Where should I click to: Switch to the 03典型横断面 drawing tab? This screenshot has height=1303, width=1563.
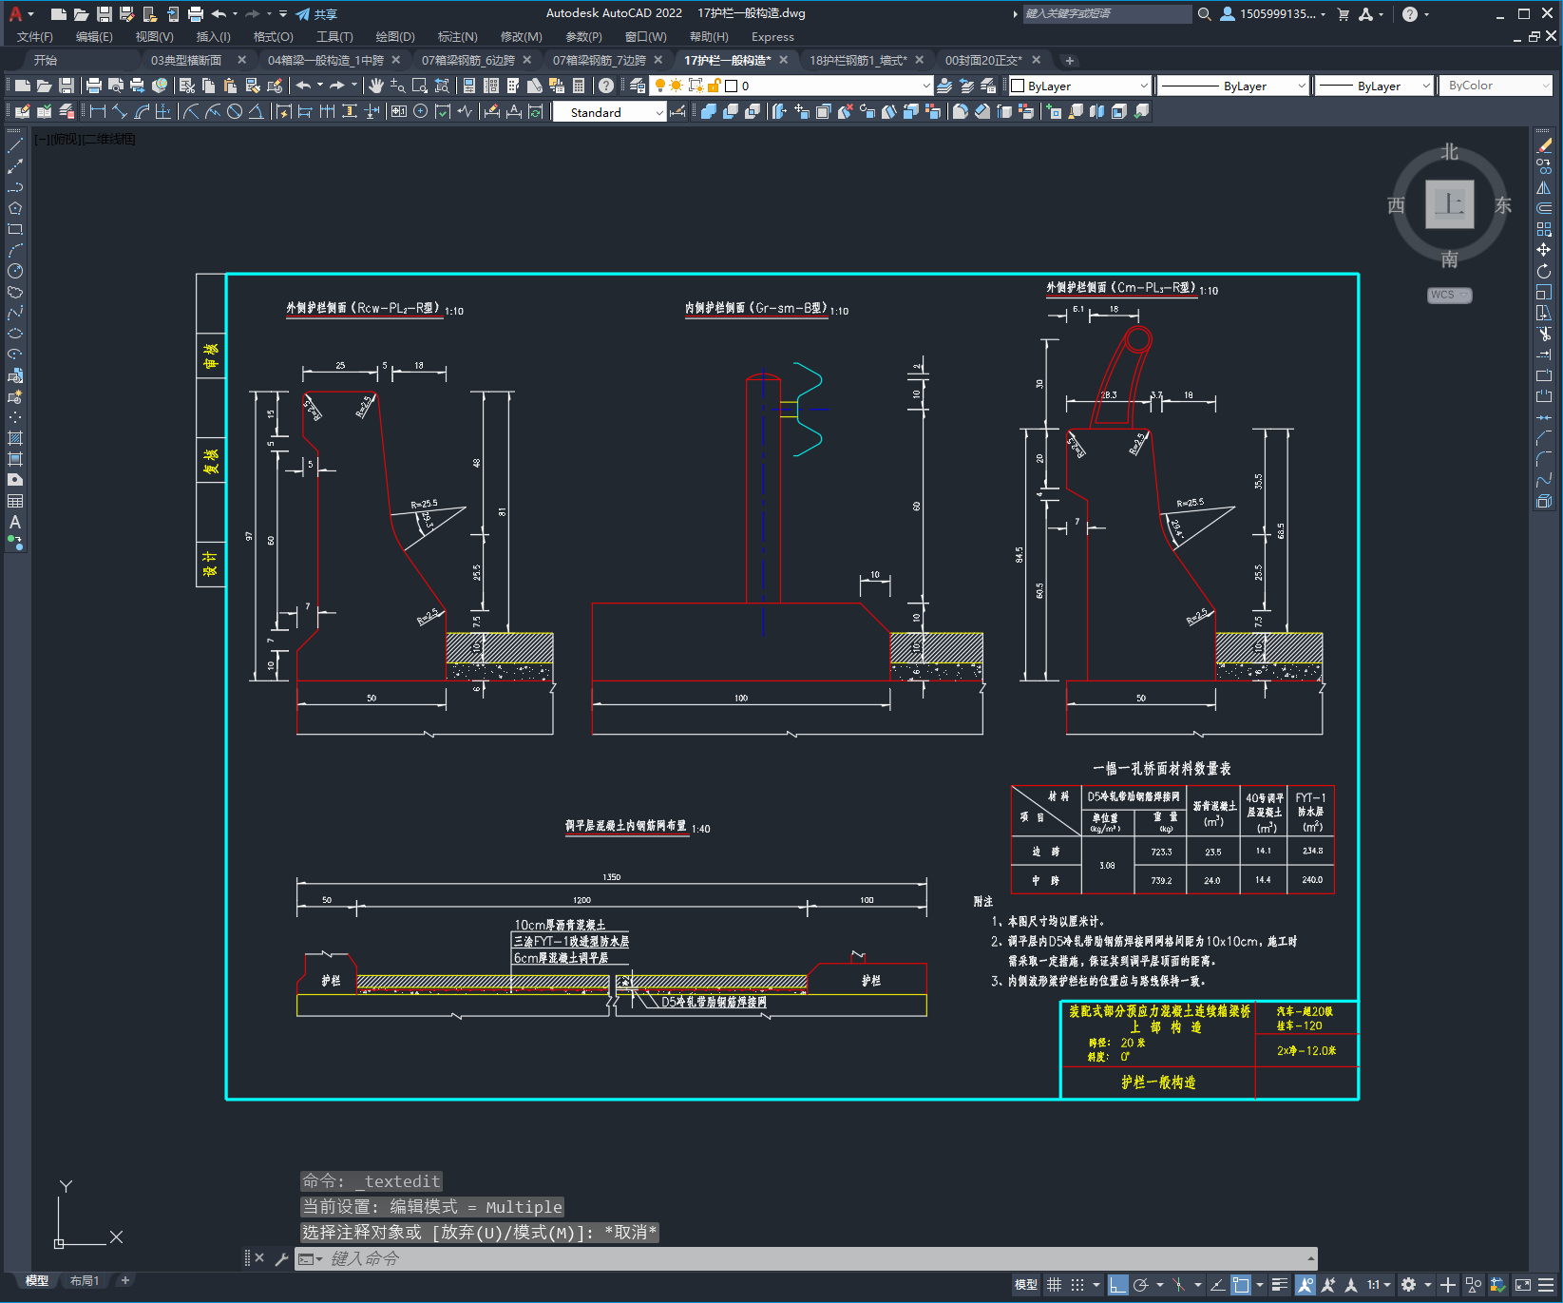point(186,60)
